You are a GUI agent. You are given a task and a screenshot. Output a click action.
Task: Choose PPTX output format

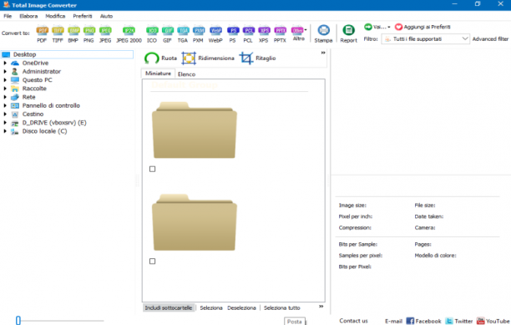pyautogui.click(x=280, y=34)
